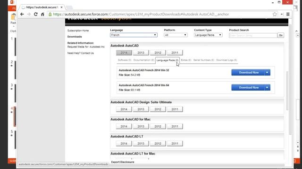This screenshot has width=302, height=169.
Task: Select 2014 under Autodesk AutoCAD LT
Action: point(124,143)
